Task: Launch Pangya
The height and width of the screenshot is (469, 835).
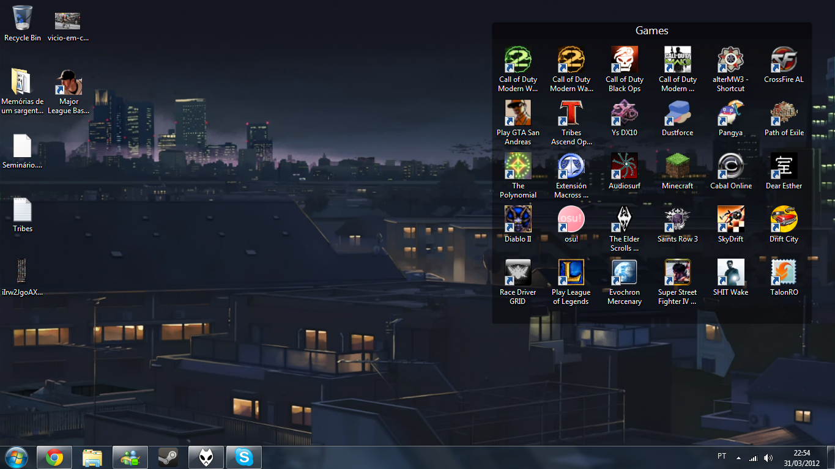Action: [x=730, y=113]
